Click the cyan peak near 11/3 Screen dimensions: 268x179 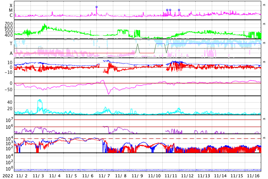click(39, 100)
